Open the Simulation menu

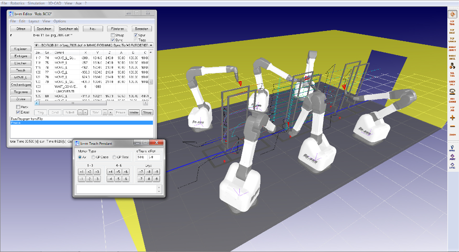point(36,3)
